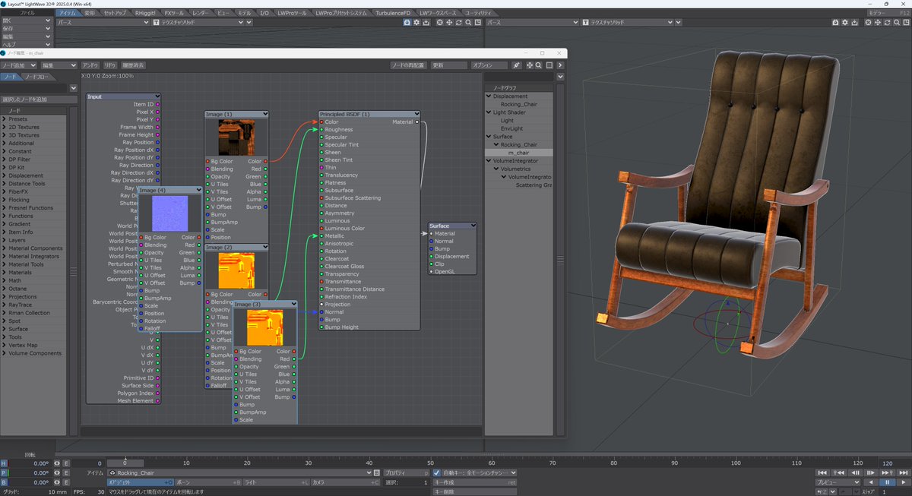
Task: Collapse the Displacement group in the node graph
Action: [x=489, y=96]
